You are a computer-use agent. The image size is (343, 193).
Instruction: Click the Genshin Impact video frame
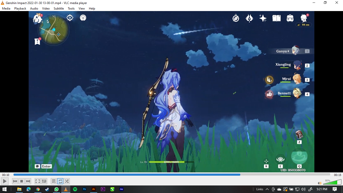point(171,92)
